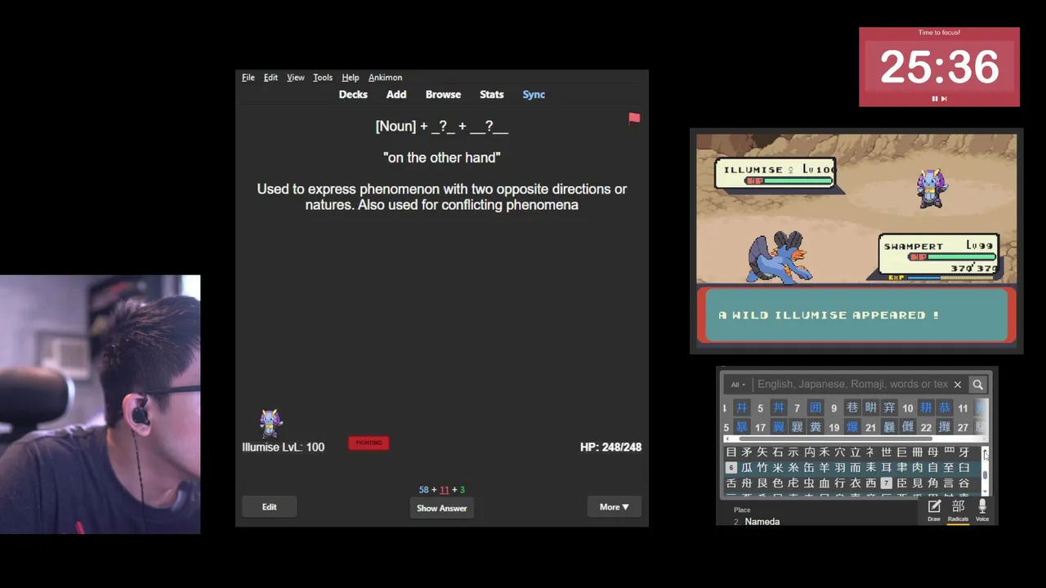Click the game dialog text box
Screen dimensions: 1046x588
[856, 315]
